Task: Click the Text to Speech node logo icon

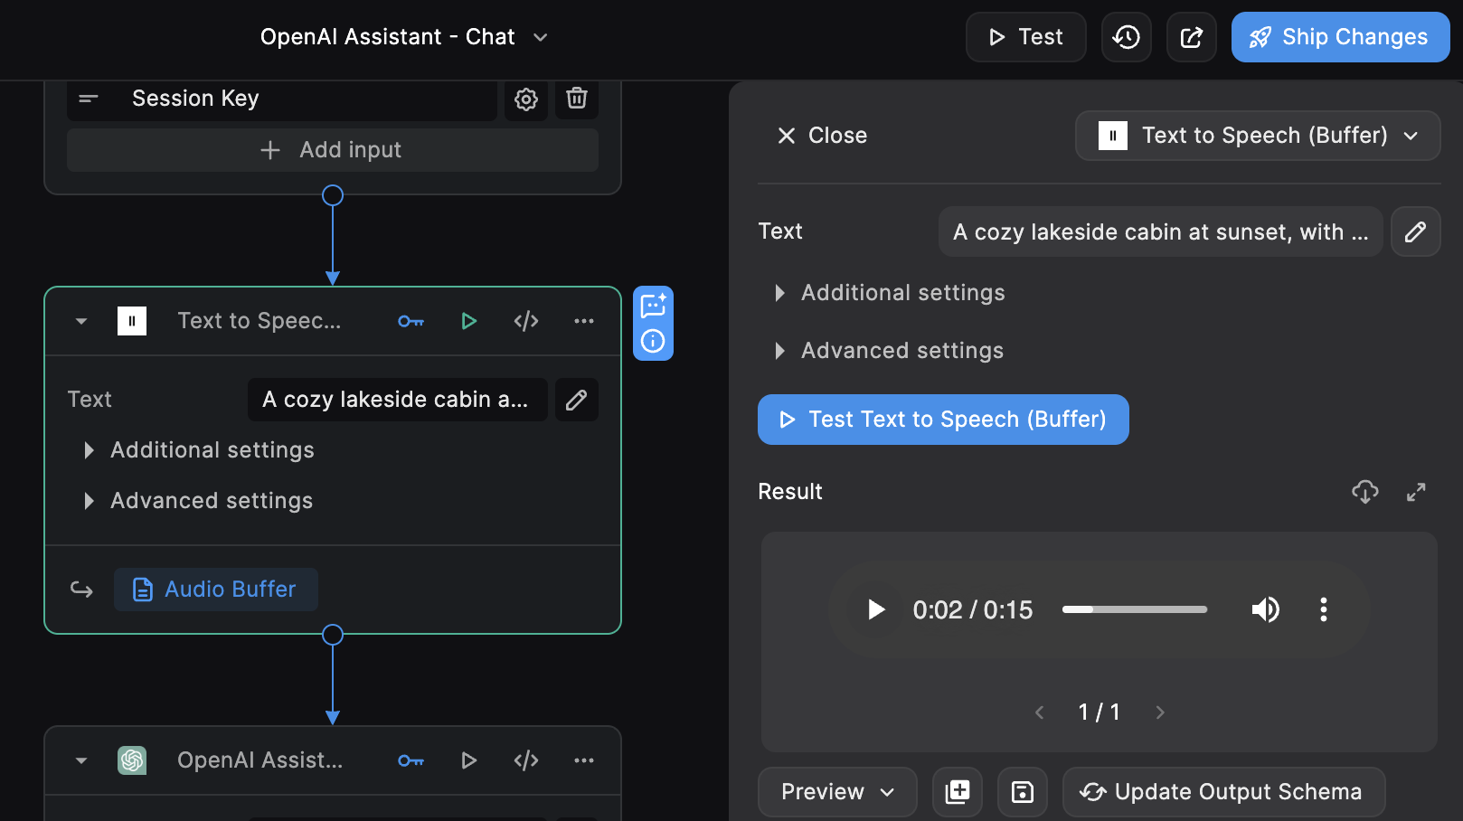Action: pos(132,321)
